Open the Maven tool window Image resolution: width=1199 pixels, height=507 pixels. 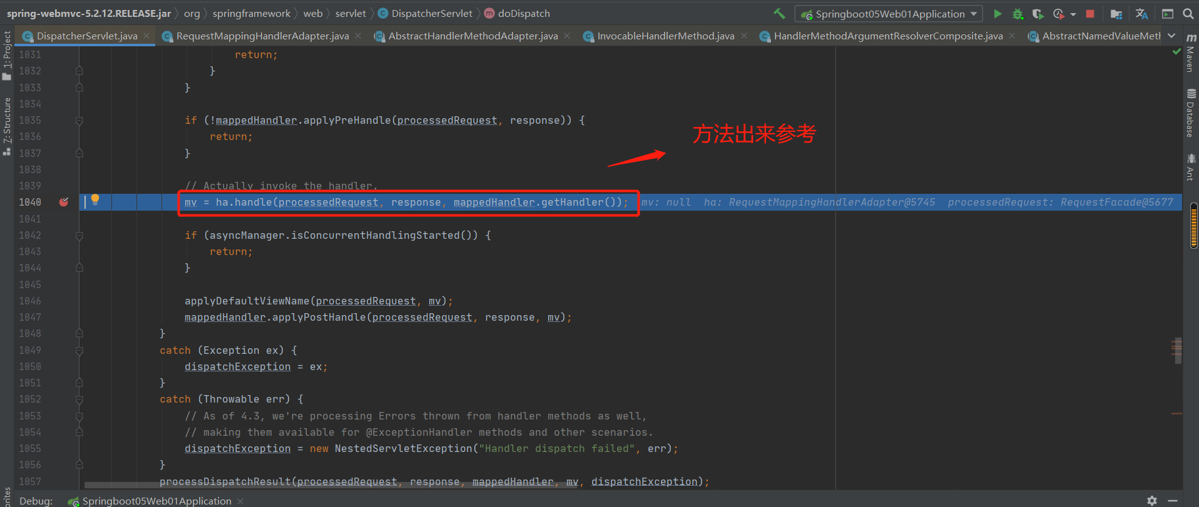click(1191, 53)
